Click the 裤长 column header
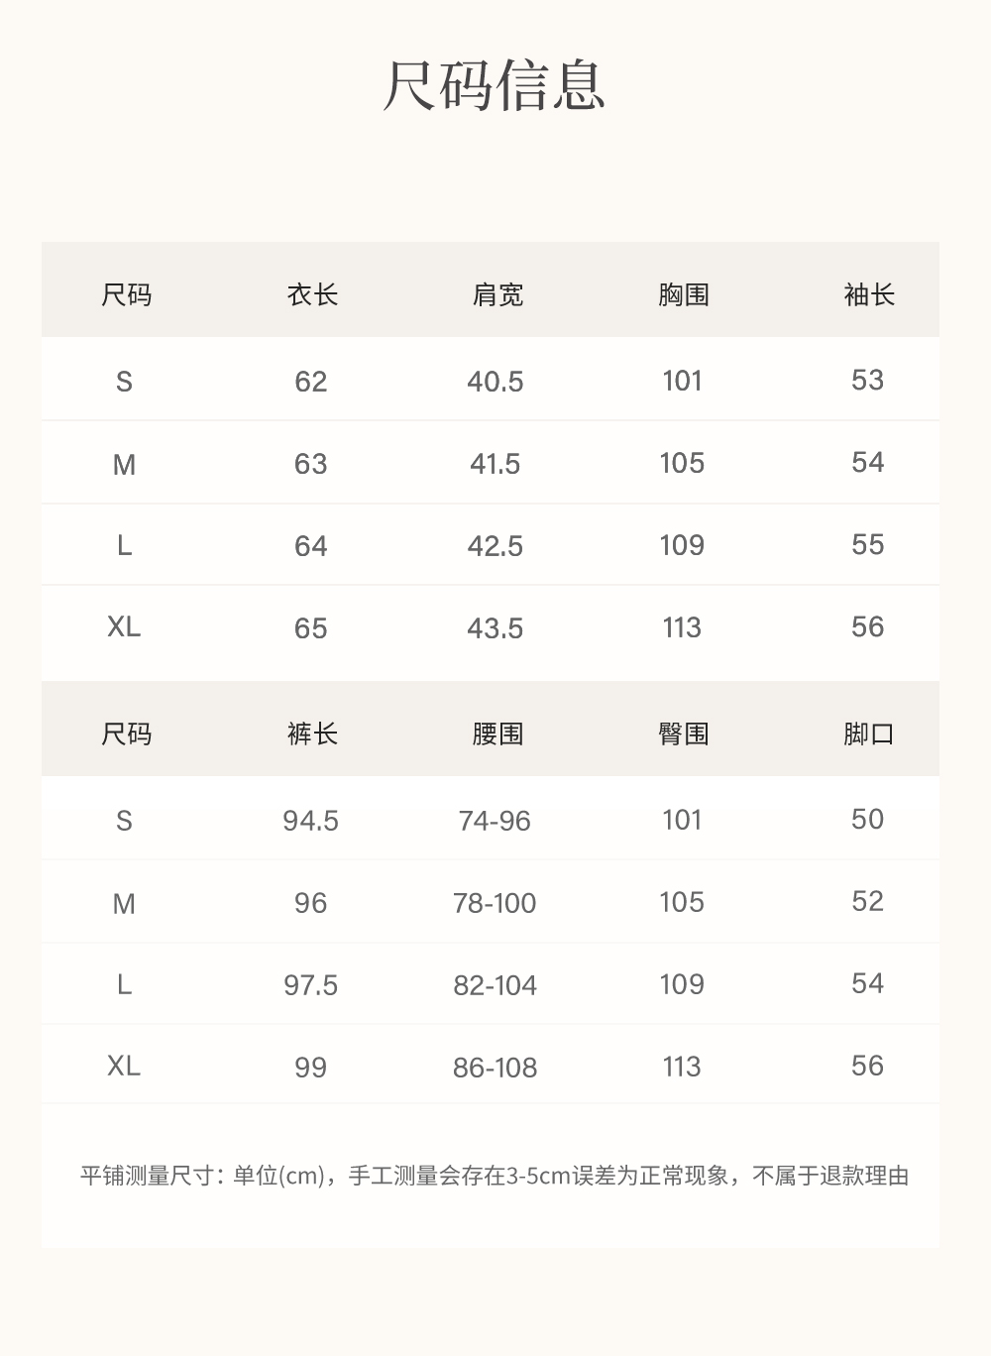 312,734
